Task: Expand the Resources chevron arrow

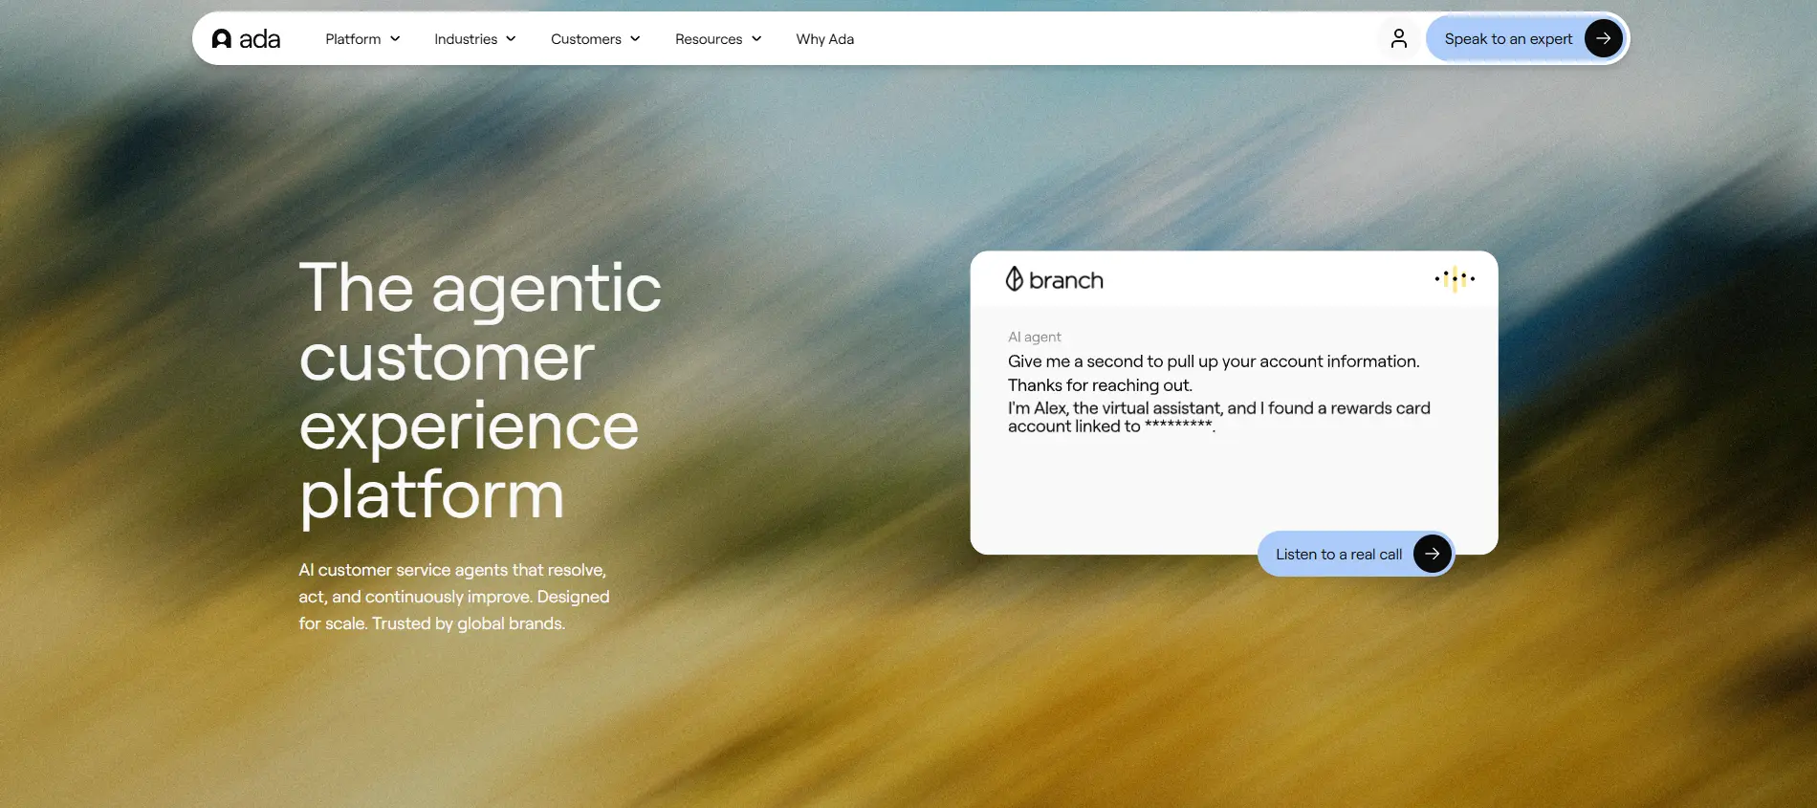Action: click(x=756, y=39)
